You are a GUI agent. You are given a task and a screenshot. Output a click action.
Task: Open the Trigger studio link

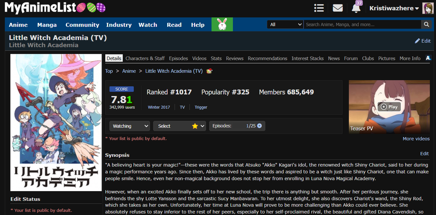[201, 107]
